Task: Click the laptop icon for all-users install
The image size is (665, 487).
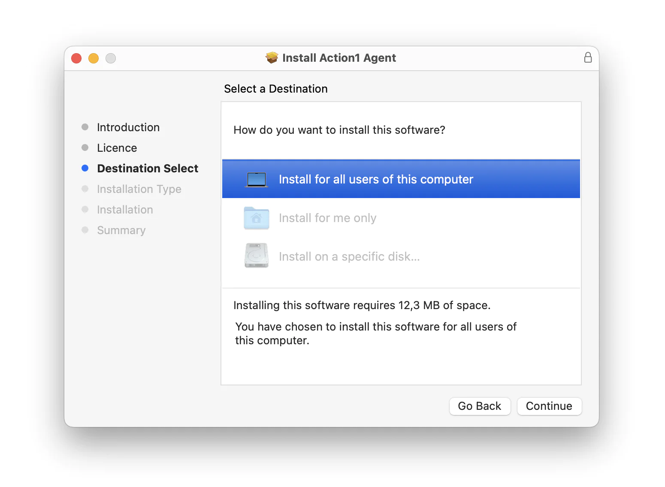Action: click(256, 179)
